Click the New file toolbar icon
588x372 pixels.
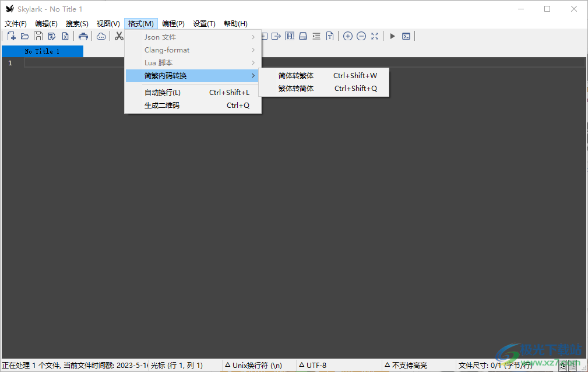pos(11,36)
